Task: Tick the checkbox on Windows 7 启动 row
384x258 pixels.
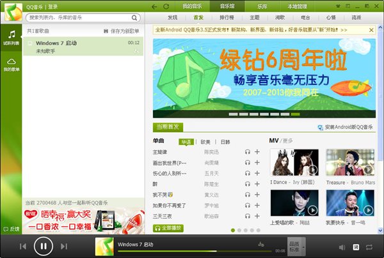Action: click(30, 43)
